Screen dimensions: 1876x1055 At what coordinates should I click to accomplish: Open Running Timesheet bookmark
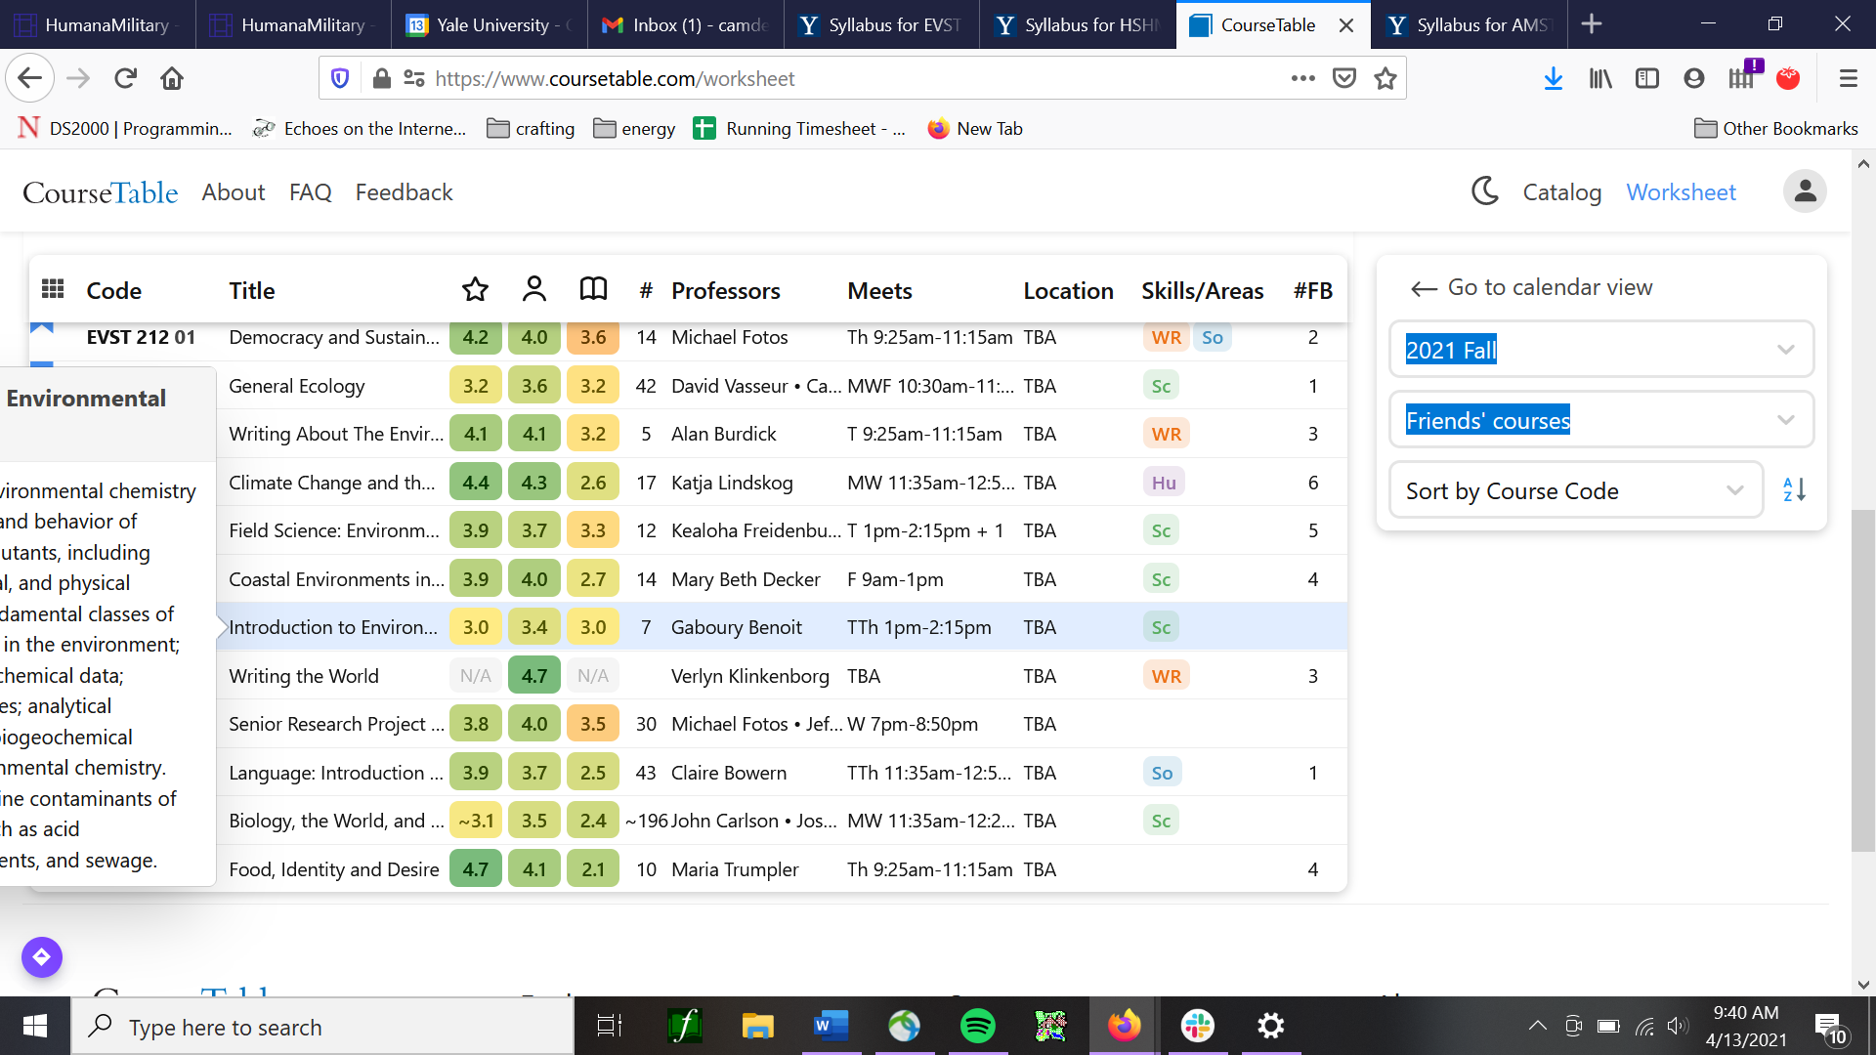pyautogui.click(x=799, y=128)
